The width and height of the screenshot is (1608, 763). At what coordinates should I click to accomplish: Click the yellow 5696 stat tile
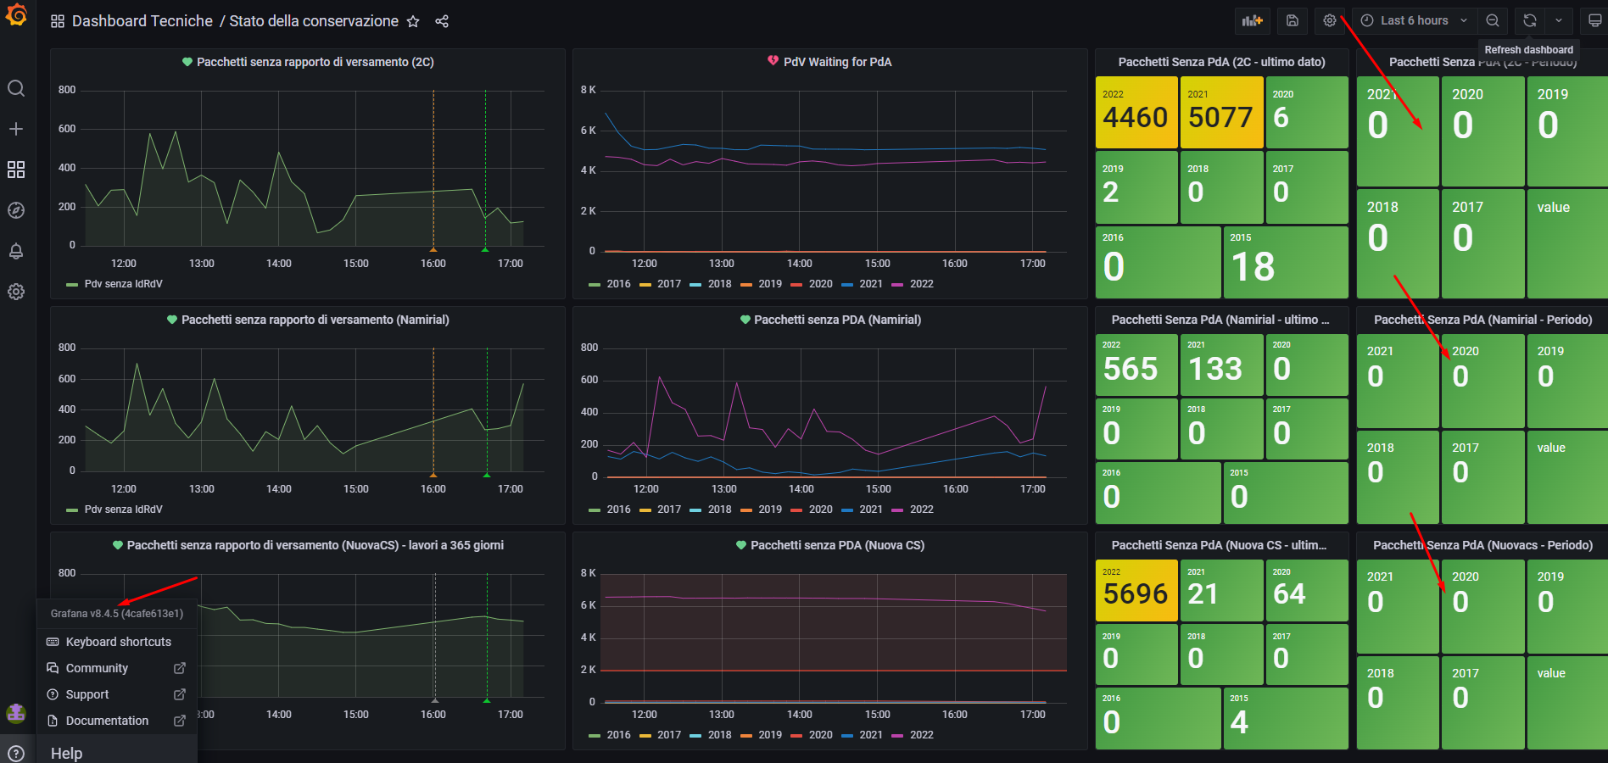[1136, 589]
